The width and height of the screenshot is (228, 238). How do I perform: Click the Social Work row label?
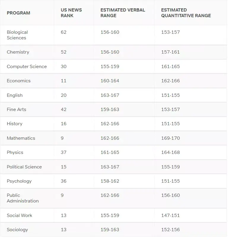coord(19,216)
